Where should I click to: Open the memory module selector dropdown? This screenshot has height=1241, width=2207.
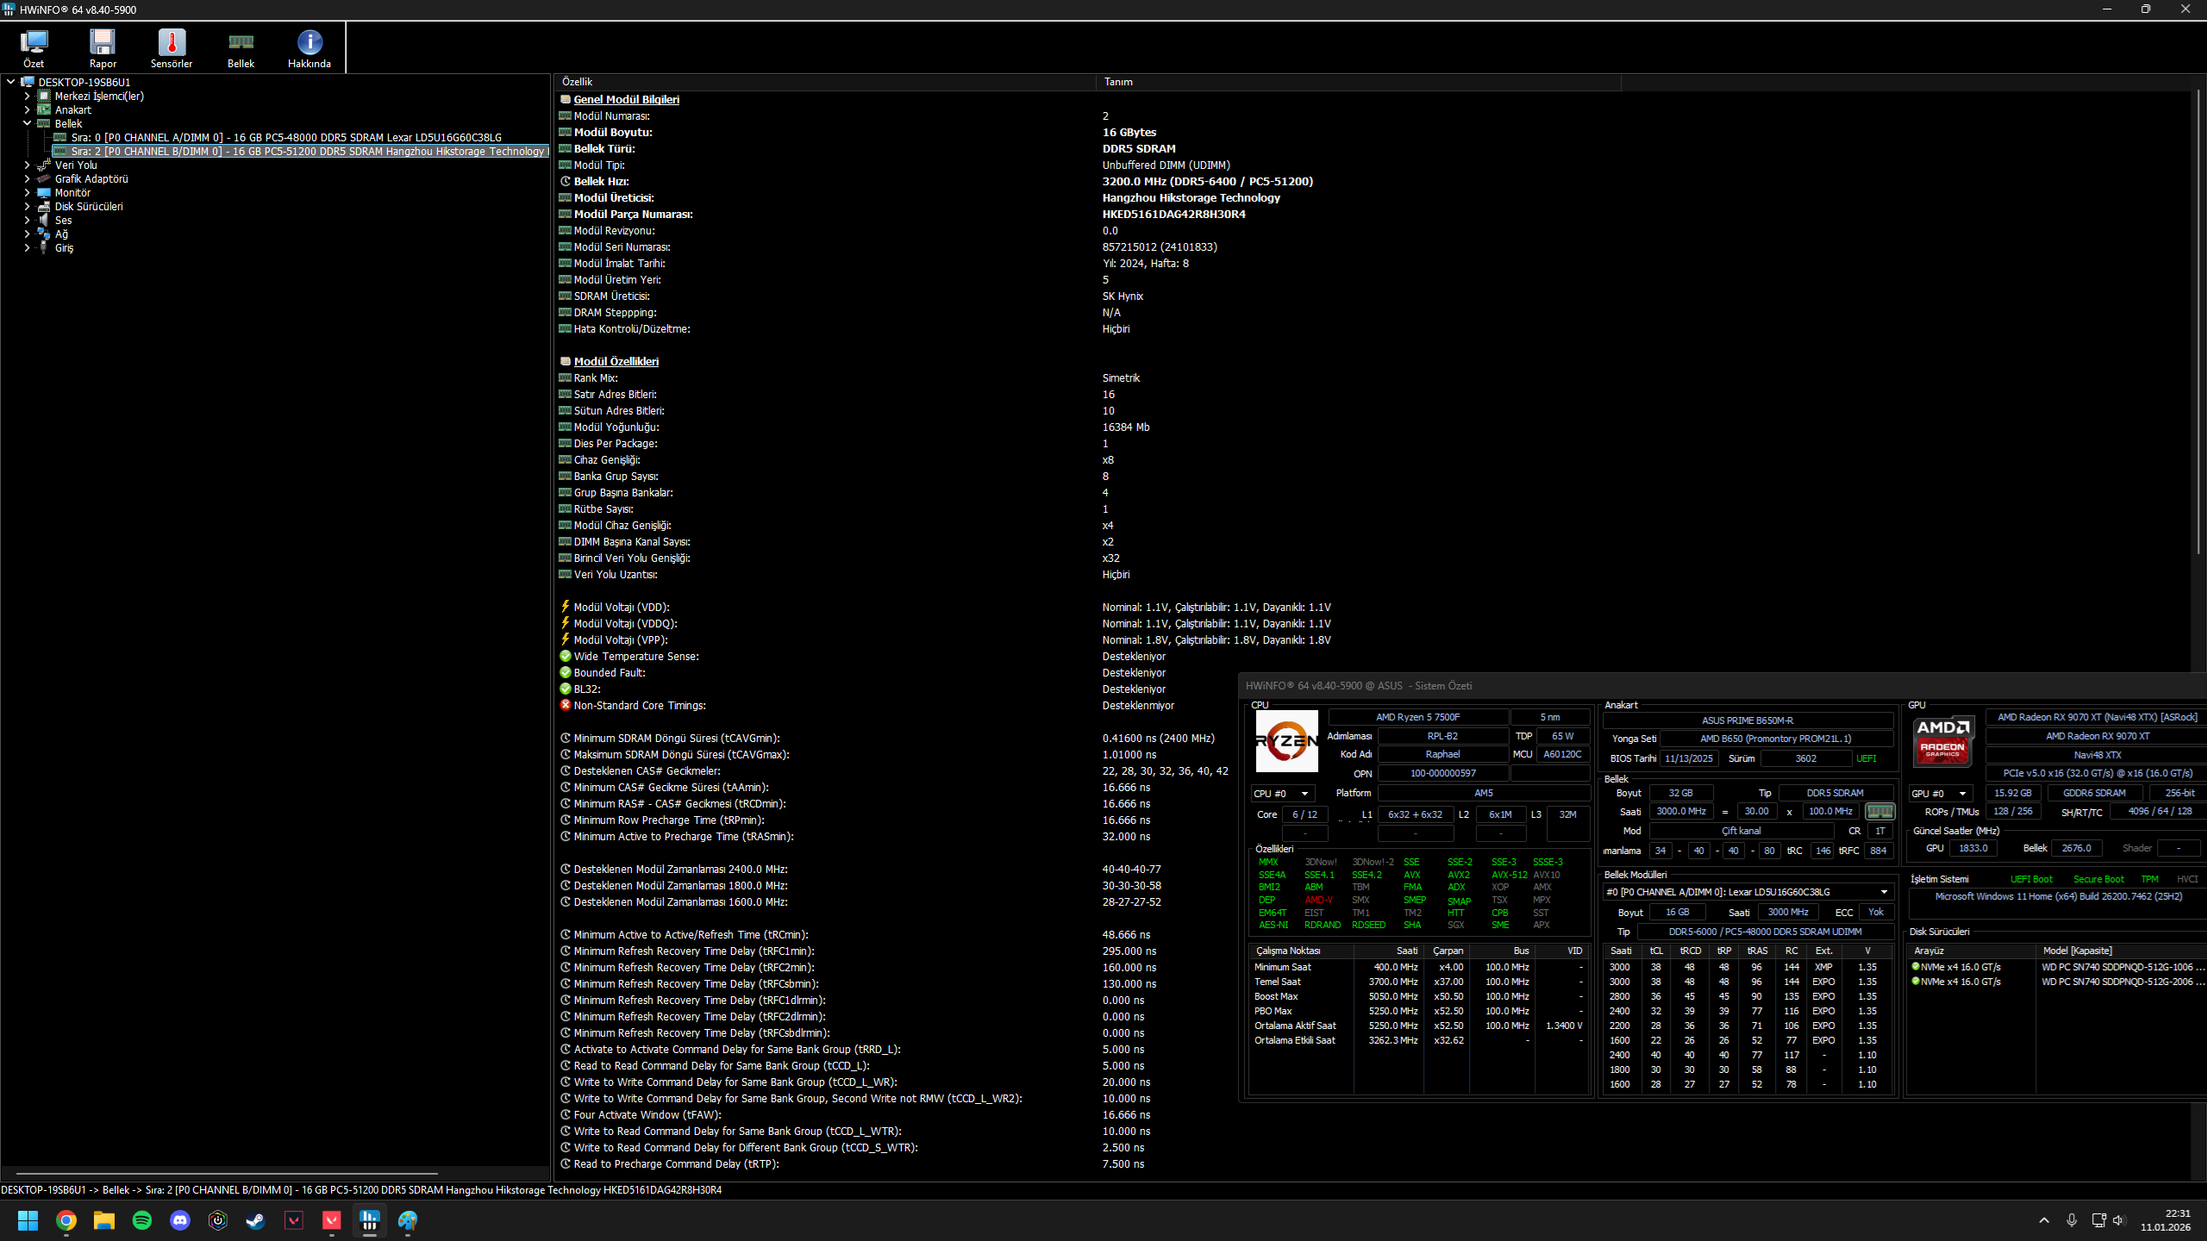point(1747,892)
